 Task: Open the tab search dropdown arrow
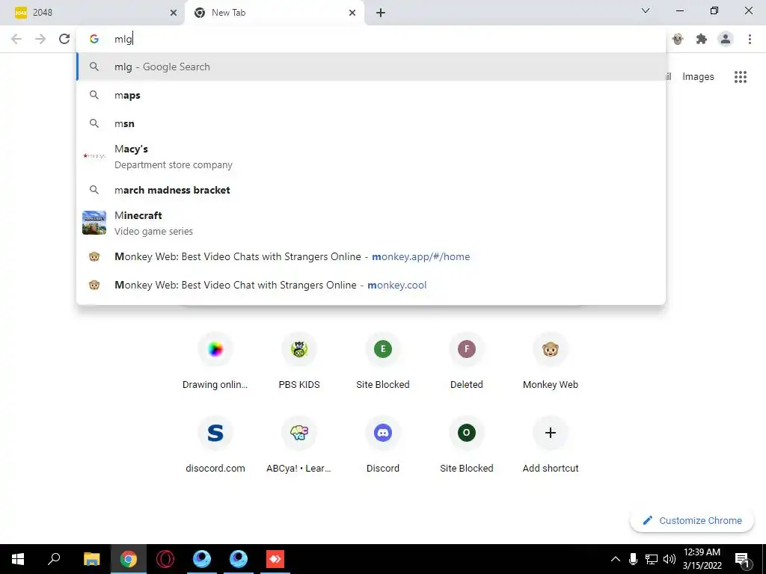646,10
